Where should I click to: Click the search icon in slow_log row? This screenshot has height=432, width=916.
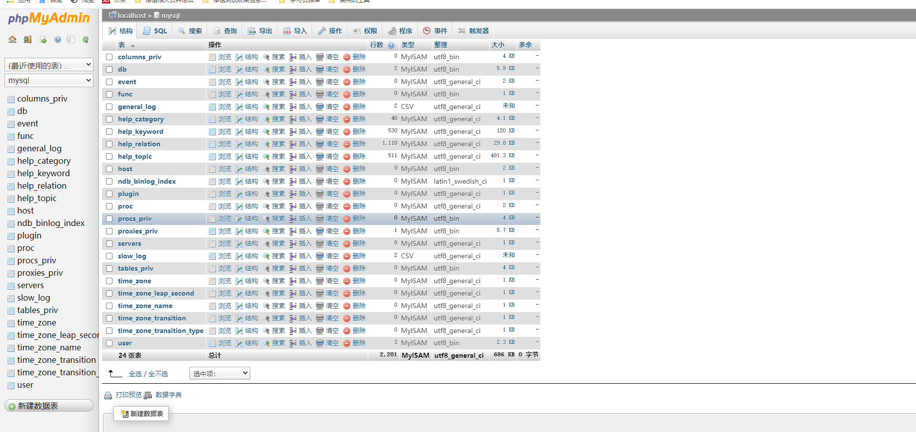click(x=266, y=256)
